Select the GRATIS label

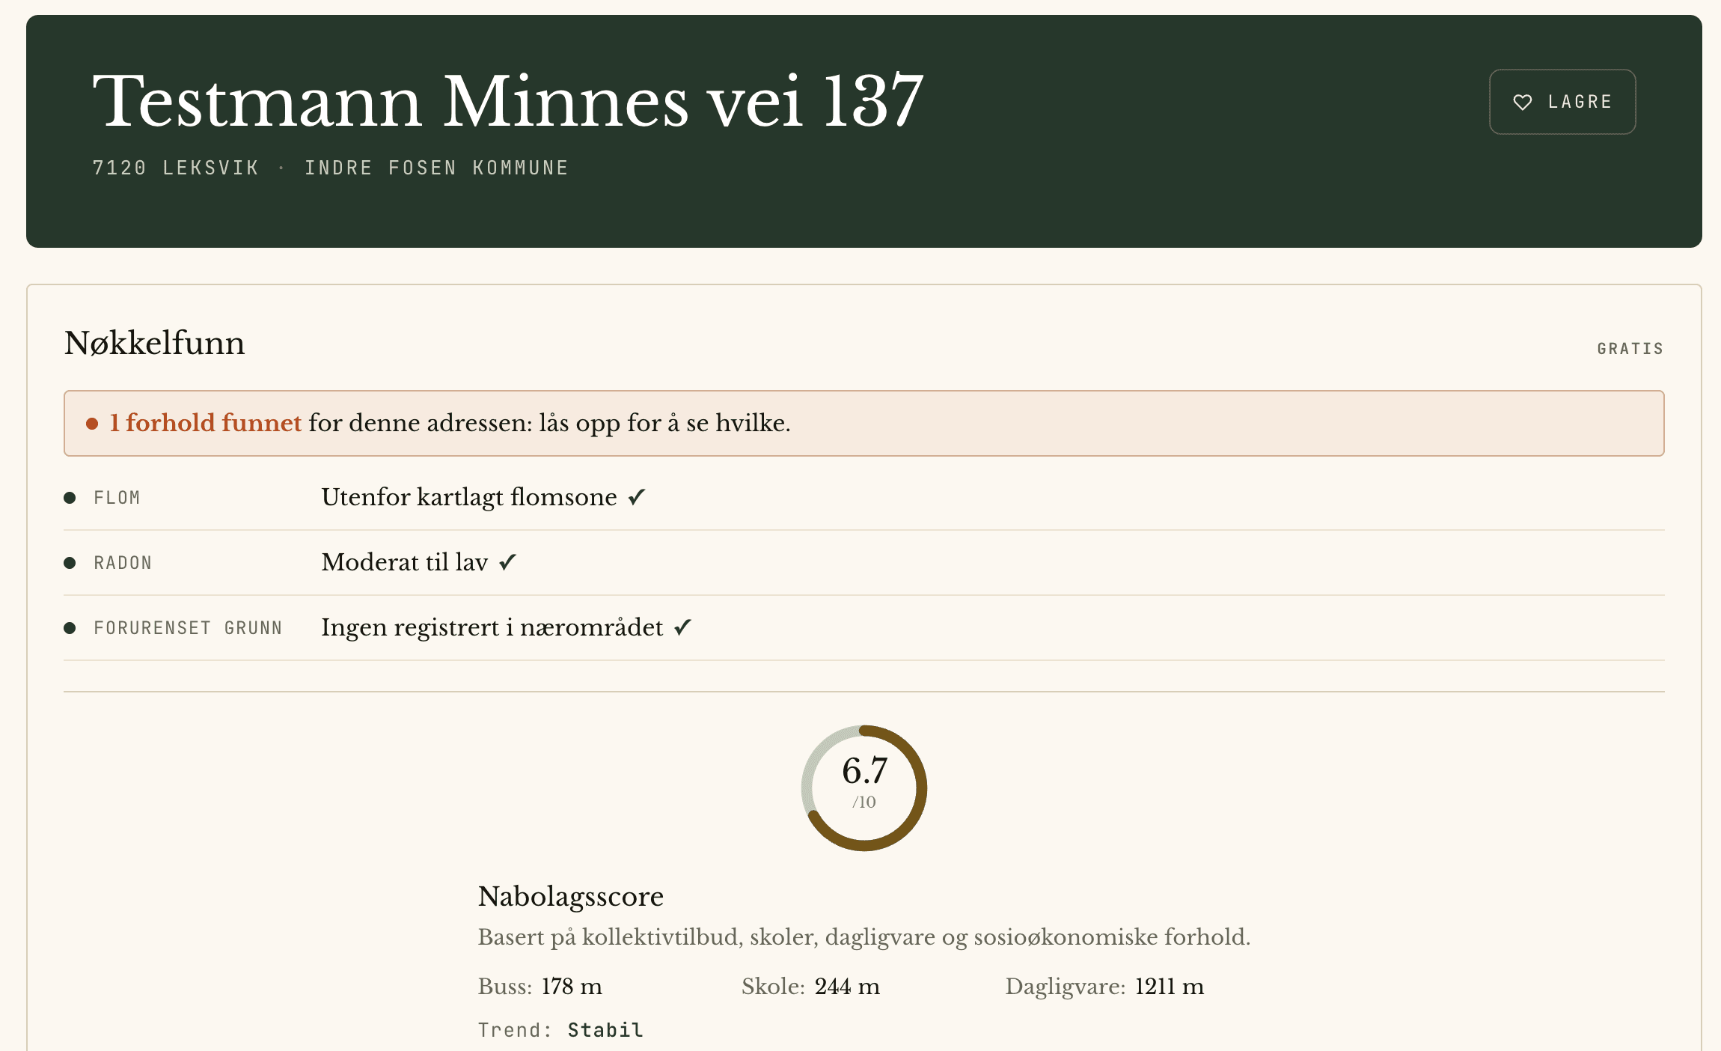click(1630, 348)
